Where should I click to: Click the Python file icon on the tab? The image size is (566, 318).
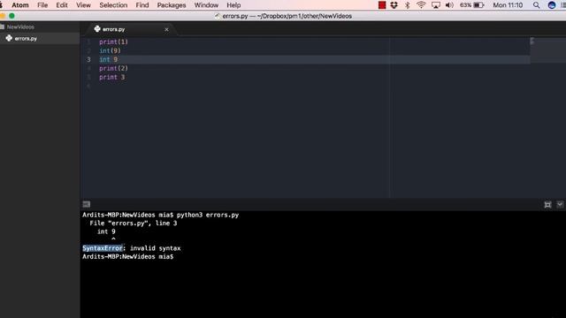pyautogui.click(x=97, y=29)
